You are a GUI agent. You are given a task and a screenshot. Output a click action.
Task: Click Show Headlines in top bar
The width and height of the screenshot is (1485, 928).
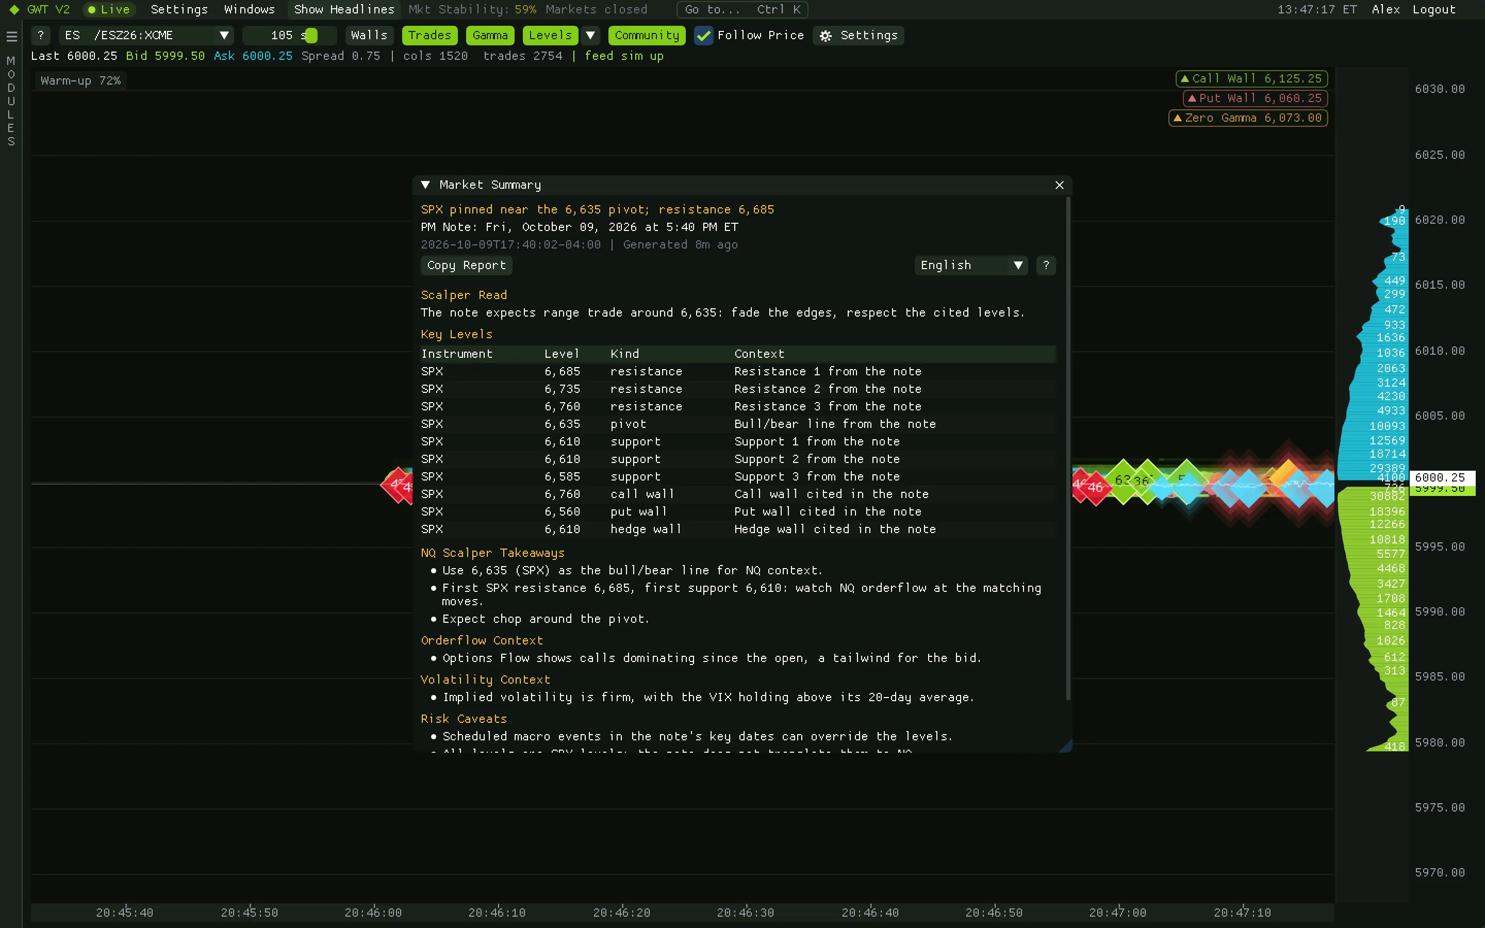click(x=343, y=10)
